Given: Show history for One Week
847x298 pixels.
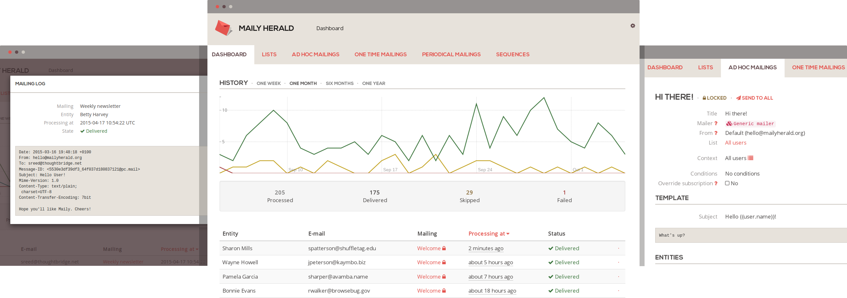Looking at the screenshot, I should [x=269, y=84].
